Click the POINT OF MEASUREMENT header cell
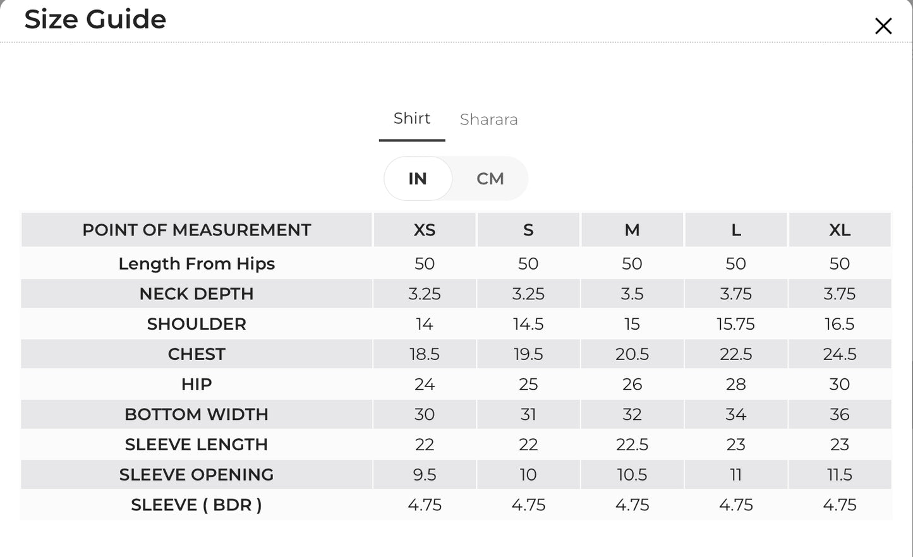 click(197, 230)
